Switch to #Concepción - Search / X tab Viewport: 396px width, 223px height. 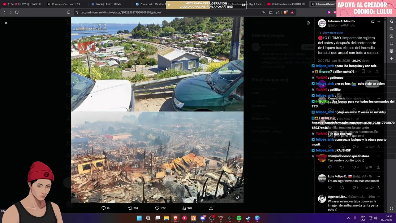[x=66, y=4]
